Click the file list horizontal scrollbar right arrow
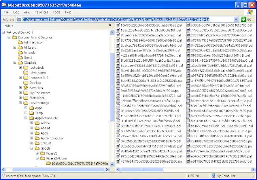This screenshot has width=257, height=180. click(x=253, y=169)
